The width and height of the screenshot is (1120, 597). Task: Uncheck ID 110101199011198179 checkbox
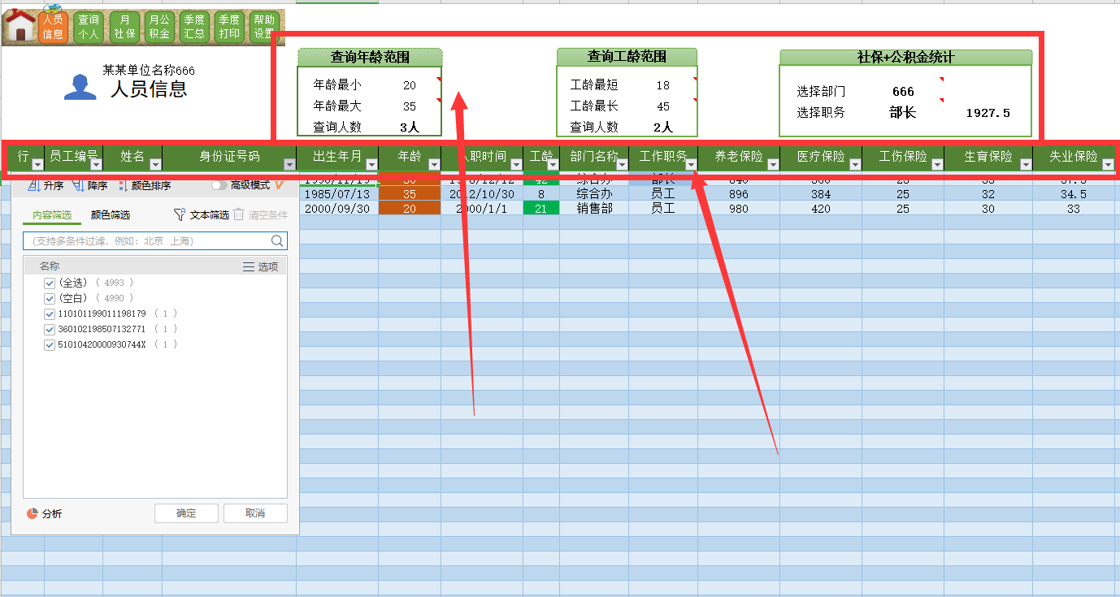[50, 314]
